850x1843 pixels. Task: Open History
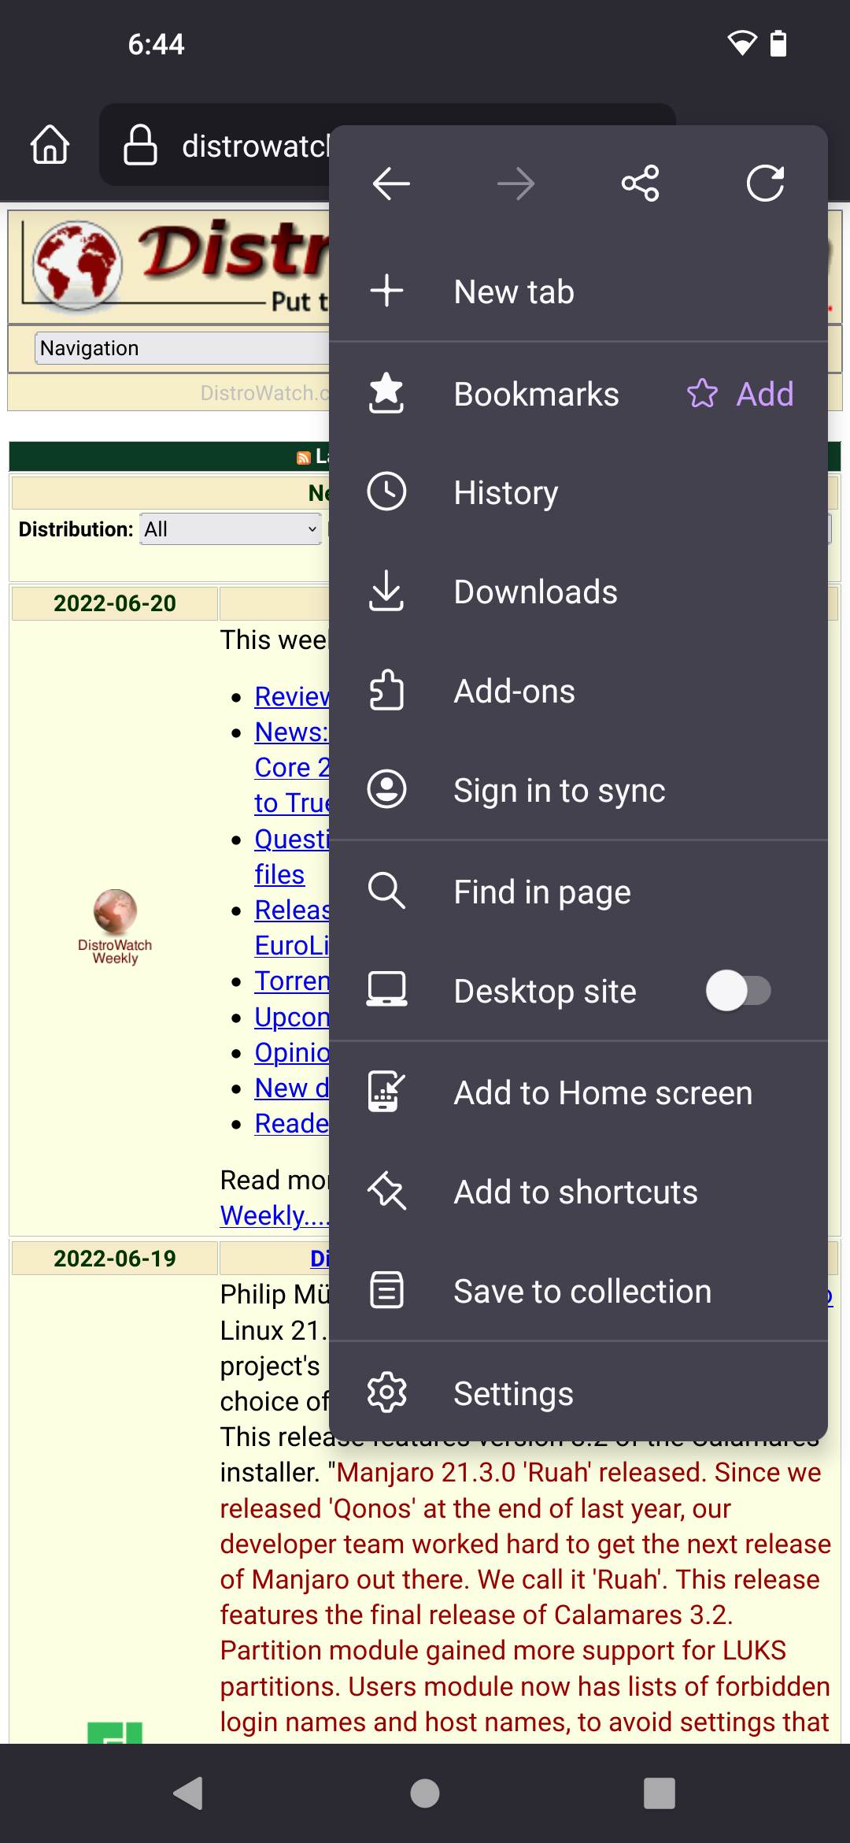click(578, 493)
